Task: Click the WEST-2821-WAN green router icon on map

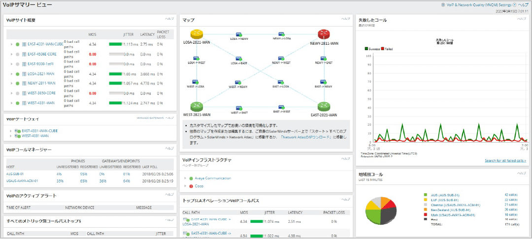Action: [x=197, y=107]
